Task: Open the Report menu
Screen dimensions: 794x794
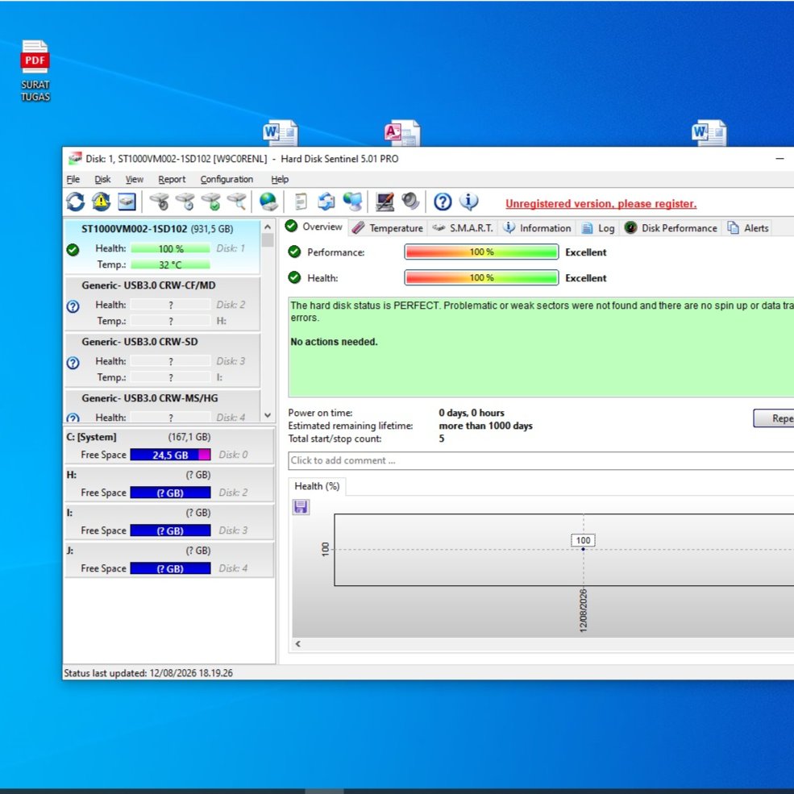Action: tap(172, 179)
